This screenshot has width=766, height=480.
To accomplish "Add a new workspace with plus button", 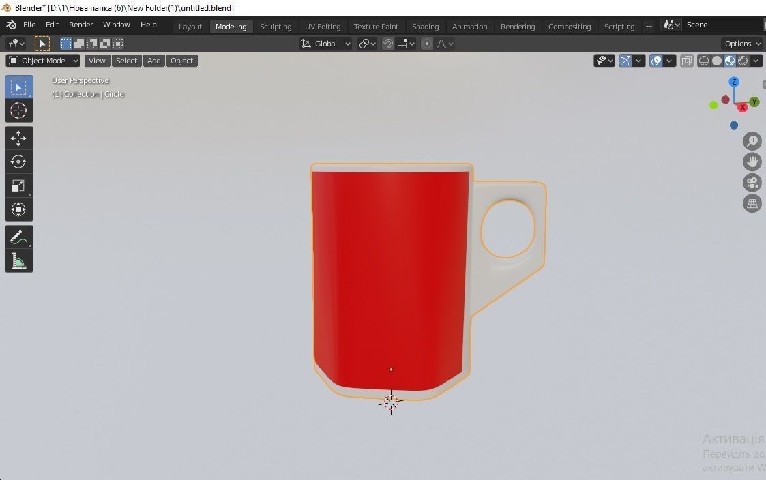I will [649, 27].
